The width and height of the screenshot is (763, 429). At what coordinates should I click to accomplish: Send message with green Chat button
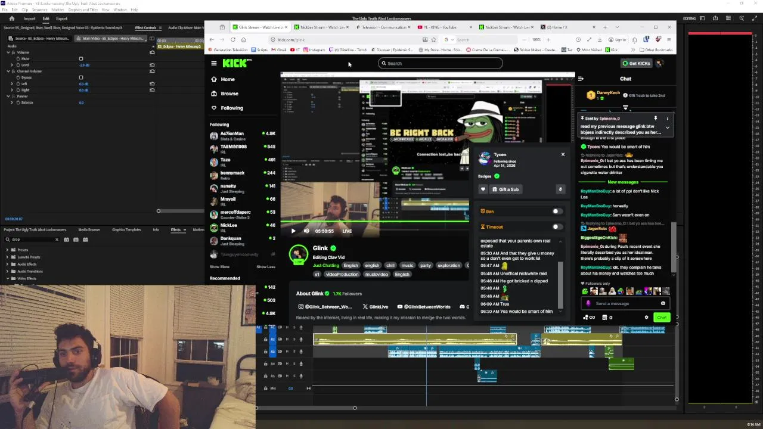662,318
